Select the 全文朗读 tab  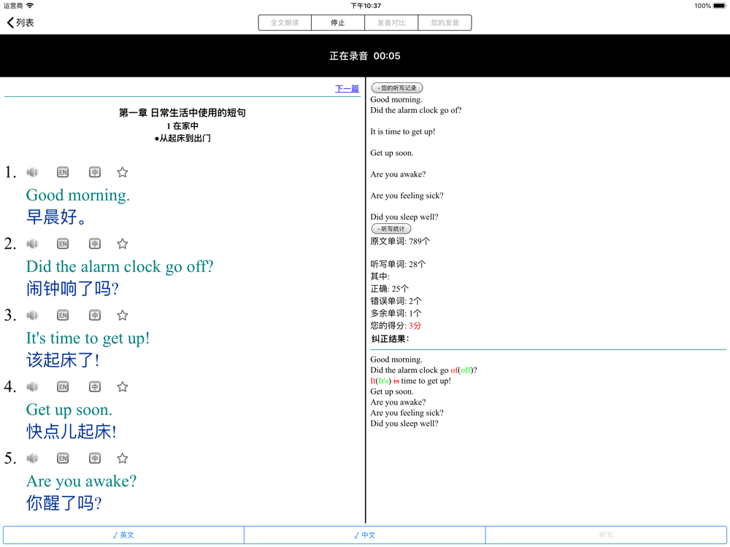(285, 23)
